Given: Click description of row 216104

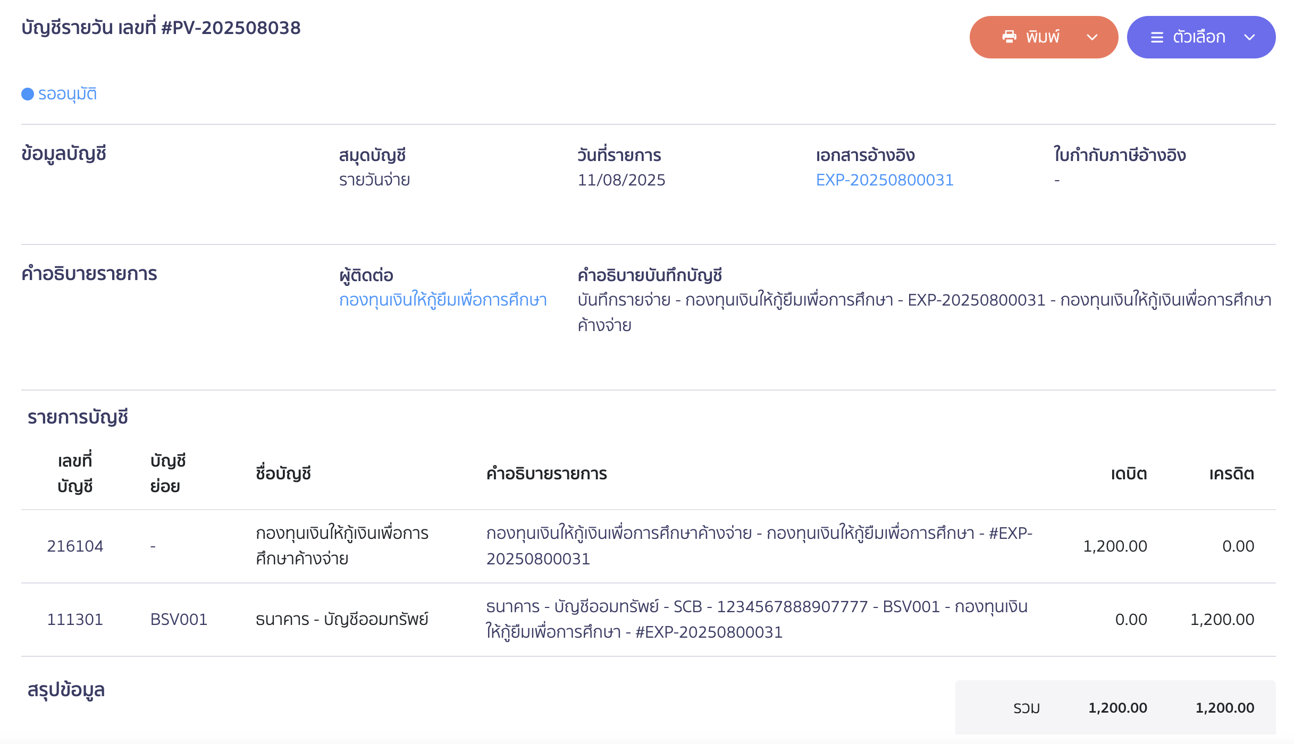Looking at the screenshot, I should pyautogui.click(x=759, y=546).
